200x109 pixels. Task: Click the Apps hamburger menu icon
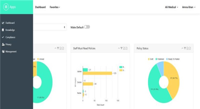pyautogui.click(x=6, y=7)
